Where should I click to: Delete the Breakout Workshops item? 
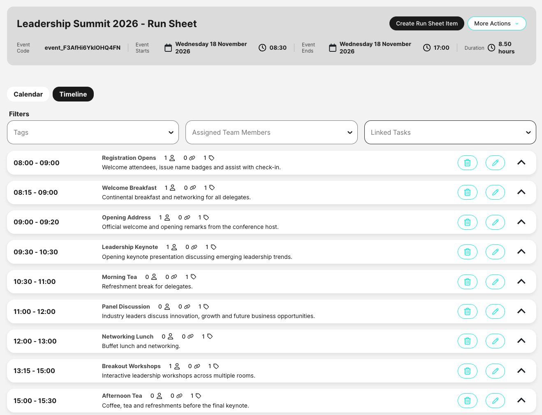coord(467,371)
